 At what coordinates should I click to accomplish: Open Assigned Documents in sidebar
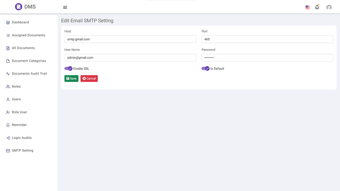coord(28,35)
